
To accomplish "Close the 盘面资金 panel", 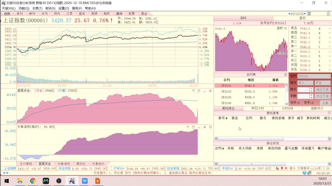I will 210,91.
